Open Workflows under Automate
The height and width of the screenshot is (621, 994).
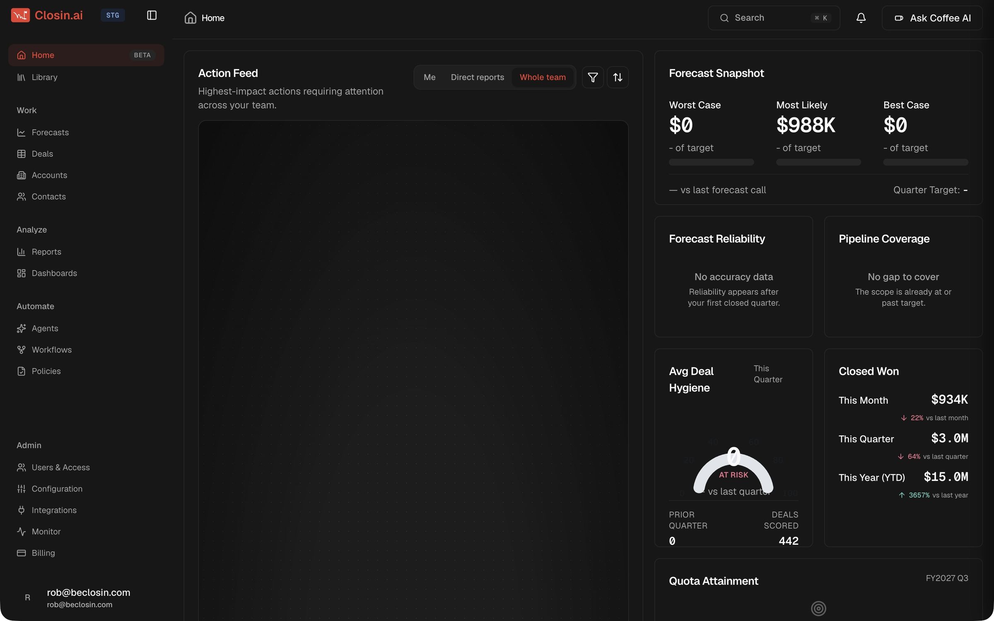tap(86, 350)
